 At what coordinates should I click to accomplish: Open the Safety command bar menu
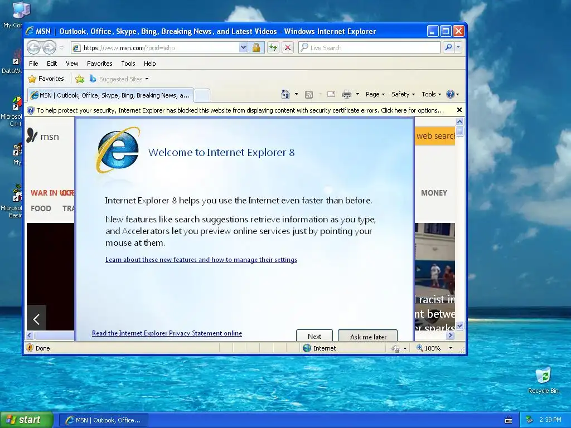click(403, 94)
